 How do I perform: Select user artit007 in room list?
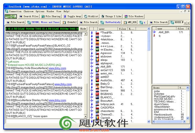point(105,77)
